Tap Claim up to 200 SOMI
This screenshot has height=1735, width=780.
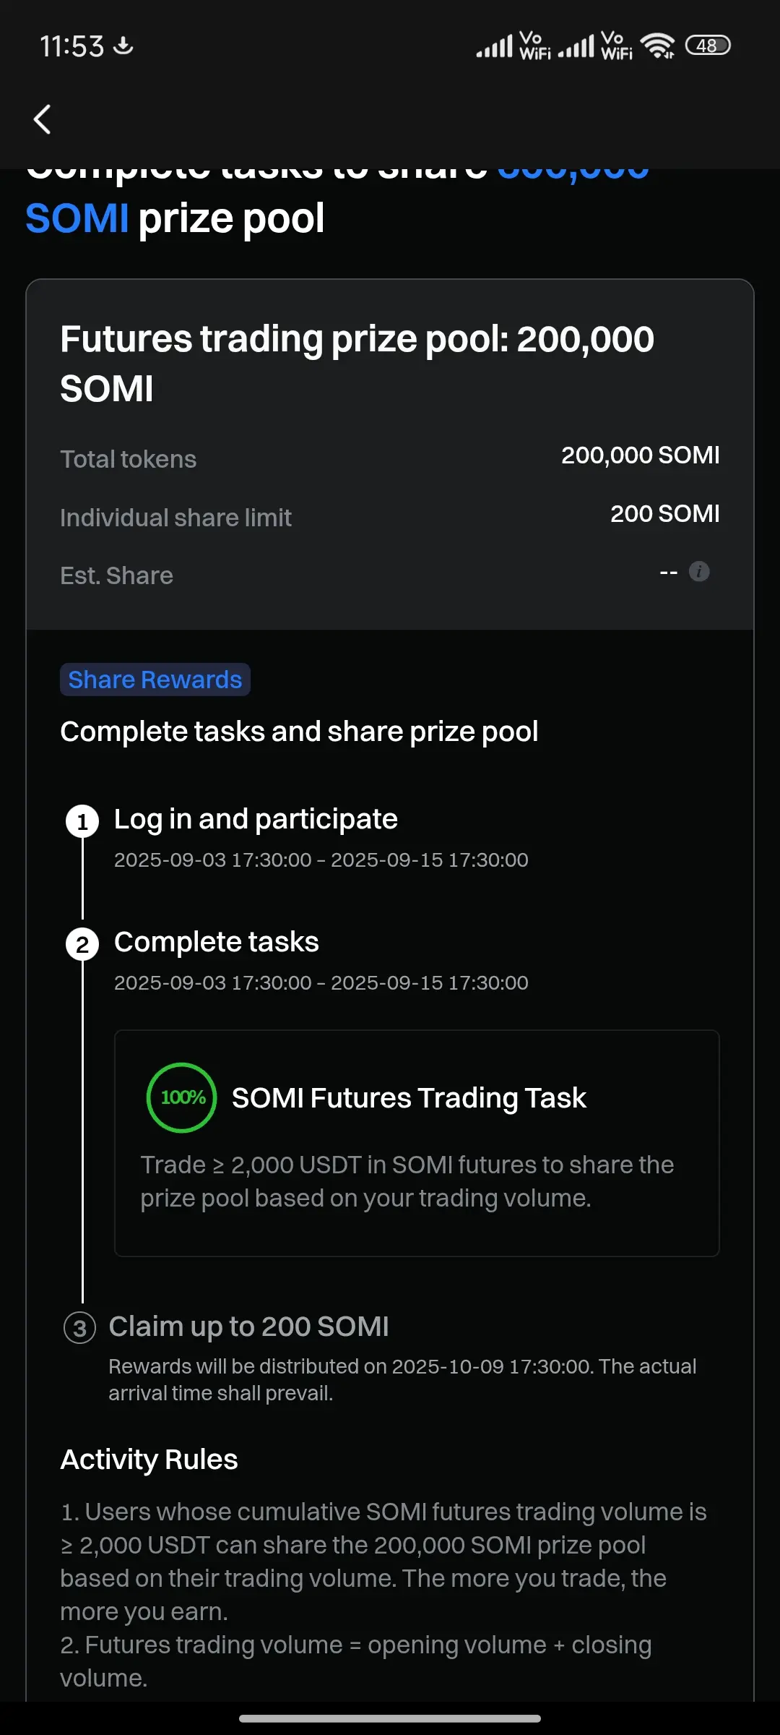pos(248,1327)
